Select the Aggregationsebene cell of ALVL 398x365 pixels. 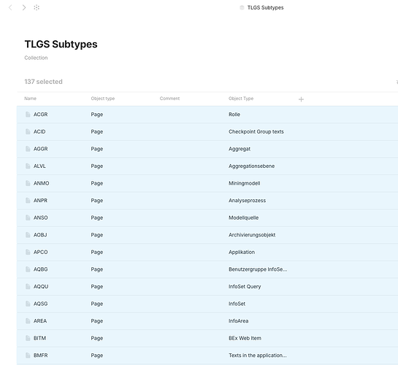(251, 166)
